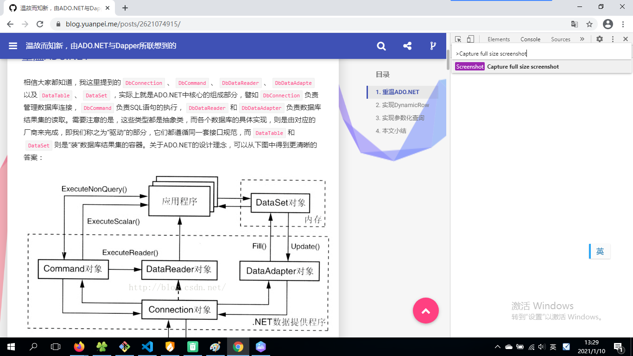Open the Paint palette app on taskbar
The image size is (633, 356).
[x=215, y=347]
